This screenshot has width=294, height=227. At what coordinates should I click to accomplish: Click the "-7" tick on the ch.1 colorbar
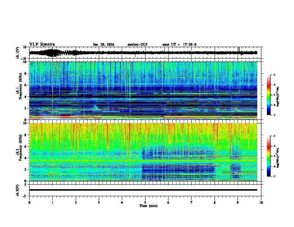[x=274, y=115]
